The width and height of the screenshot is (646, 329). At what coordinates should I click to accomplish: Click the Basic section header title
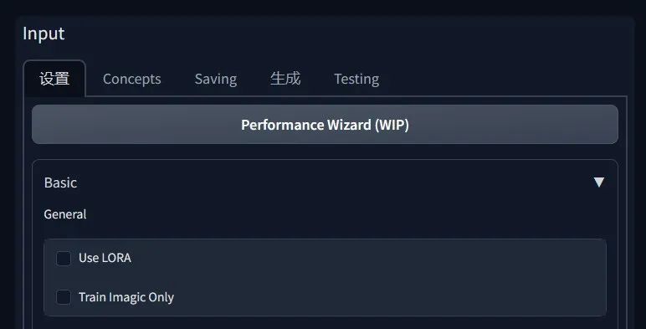click(x=60, y=182)
